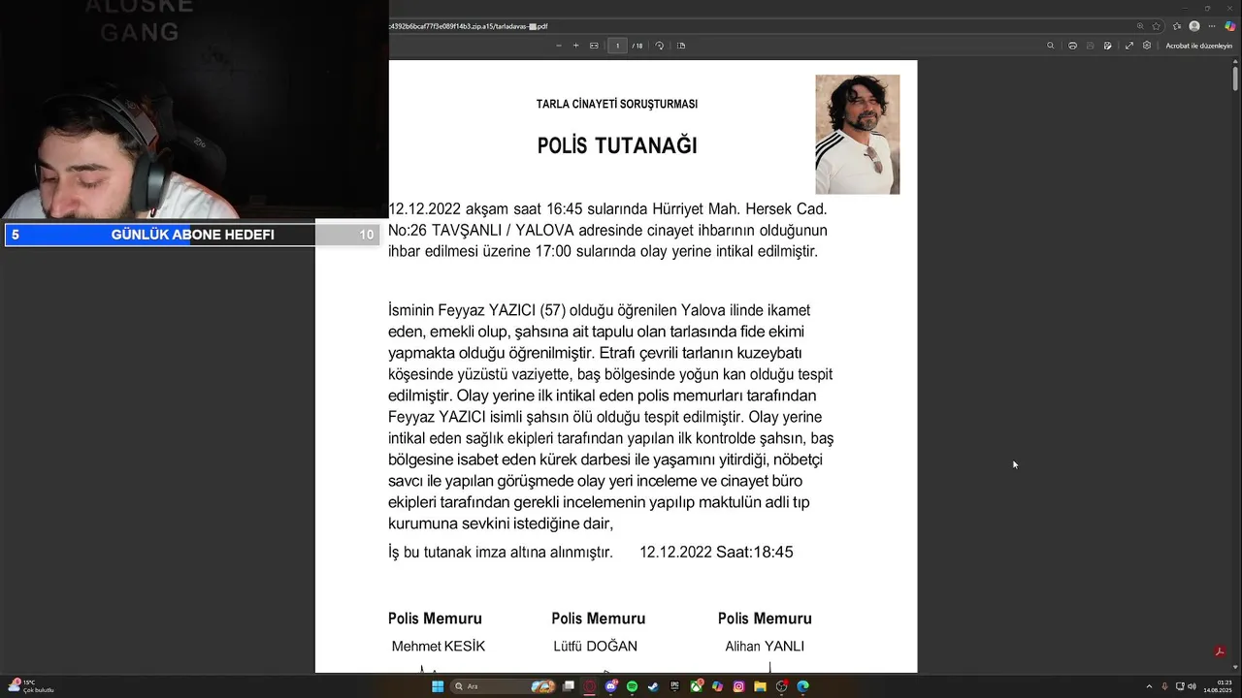Open weather widget on taskbar

31,686
